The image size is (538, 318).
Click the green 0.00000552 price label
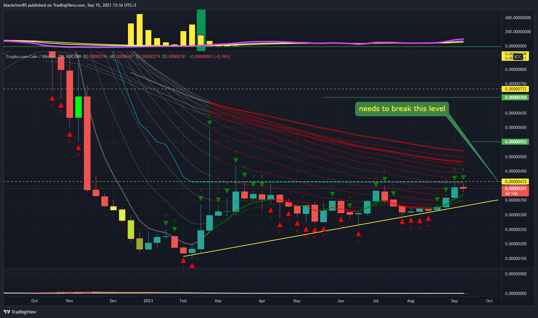click(x=515, y=142)
